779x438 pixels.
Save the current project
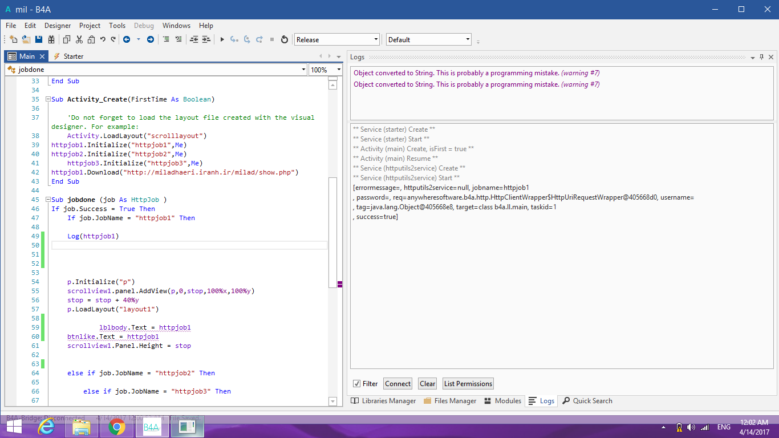click(x=38, y=39)
